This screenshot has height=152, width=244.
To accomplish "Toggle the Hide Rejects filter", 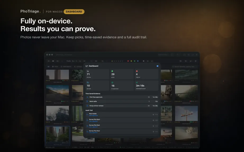I will tap(66, 67).
